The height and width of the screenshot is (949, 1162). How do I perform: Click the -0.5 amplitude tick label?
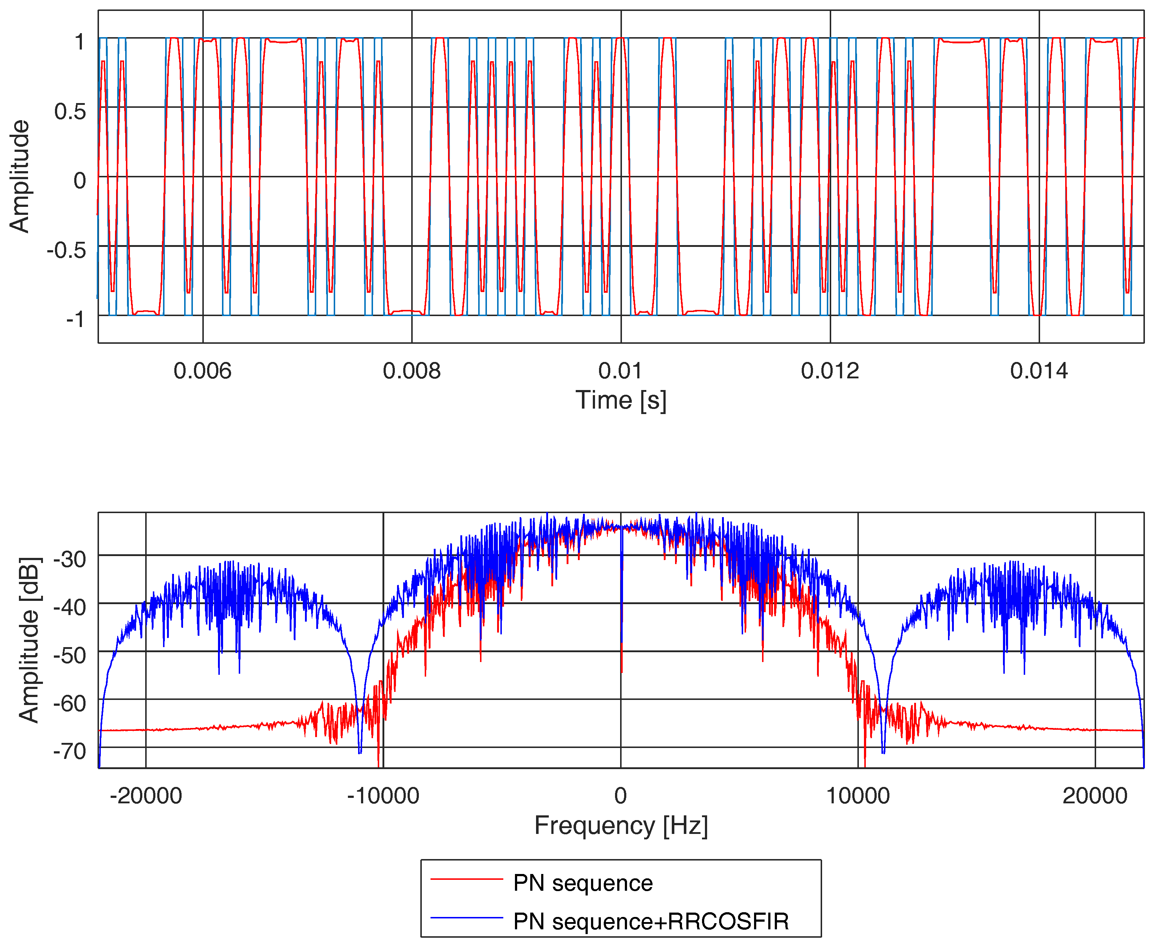pyautogui.click(x=67, y=251)
